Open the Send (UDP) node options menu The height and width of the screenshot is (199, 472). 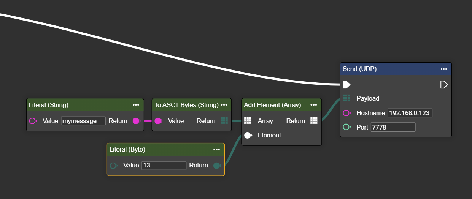(x=444, y=69)
